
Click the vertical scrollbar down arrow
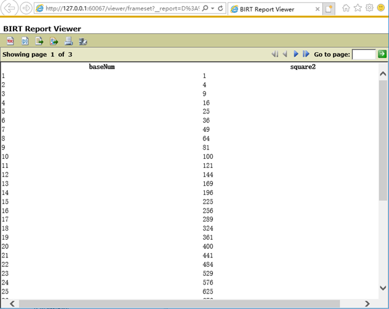(383, 288)
